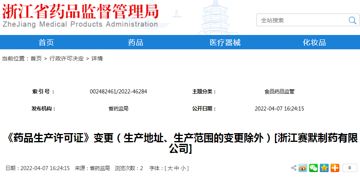
Task: Open the 化妆品 navigation tab
Action: click(314, 43)
